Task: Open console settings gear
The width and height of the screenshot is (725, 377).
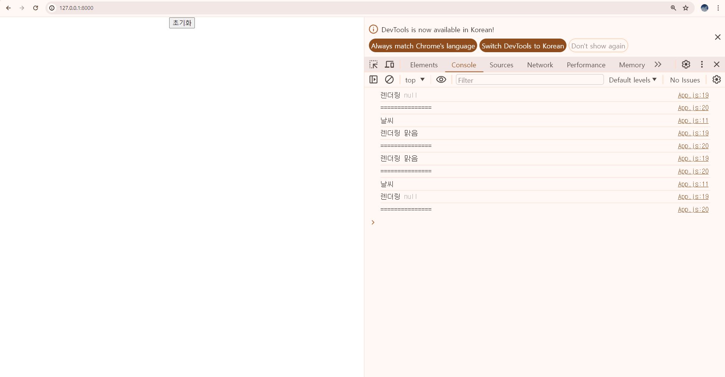Action: 717,79
